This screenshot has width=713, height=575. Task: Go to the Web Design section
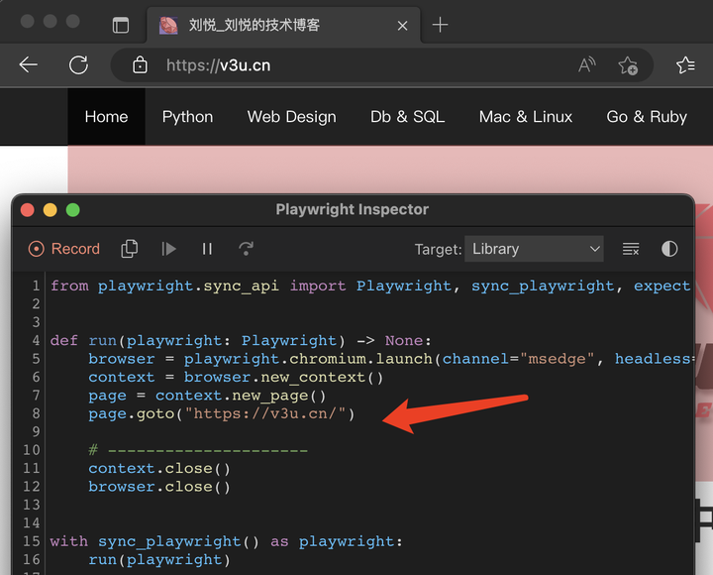(x=291, y=116)
